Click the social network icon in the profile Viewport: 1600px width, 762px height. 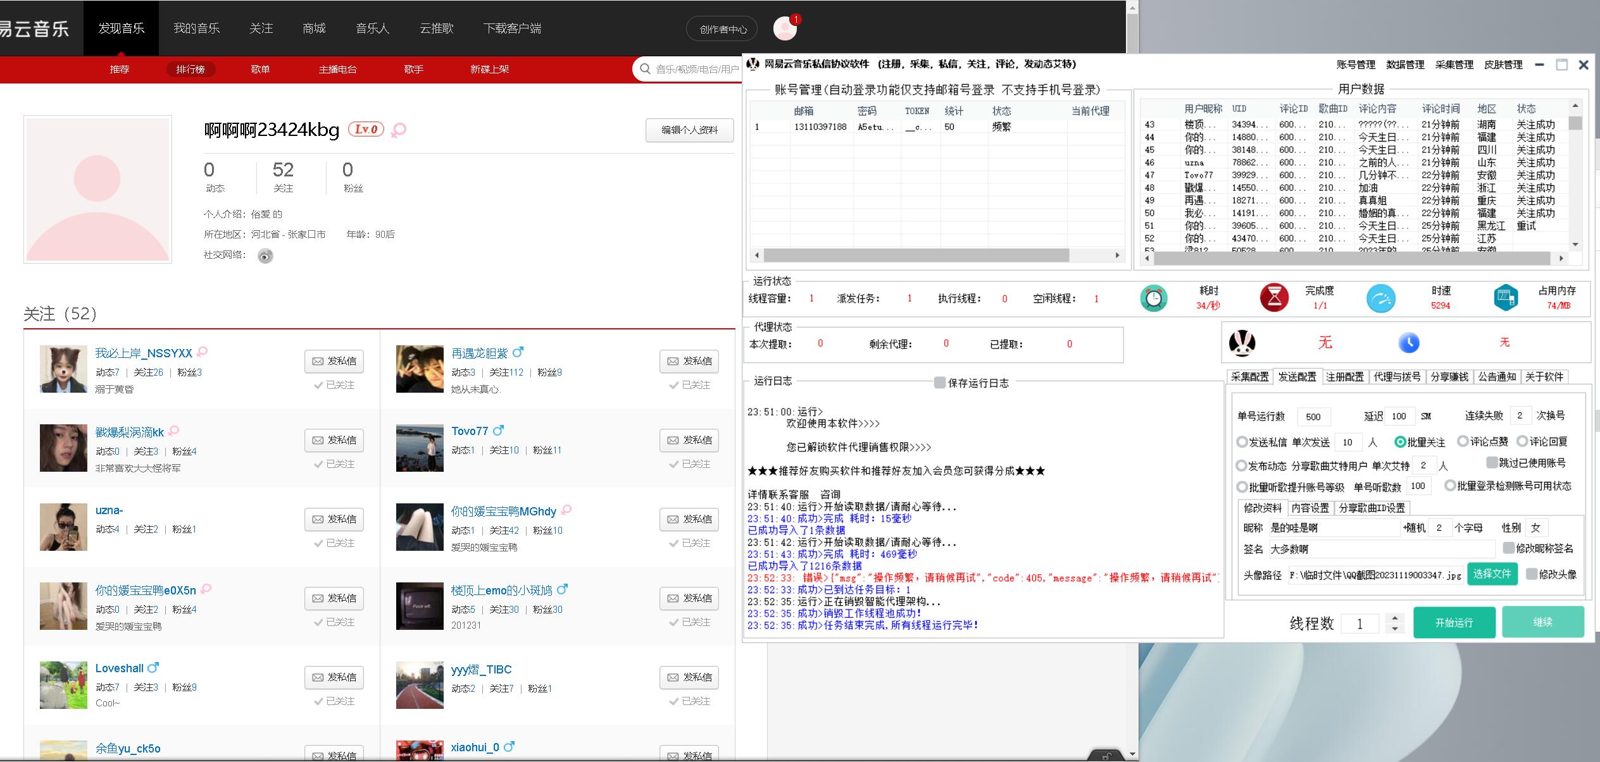265,255
